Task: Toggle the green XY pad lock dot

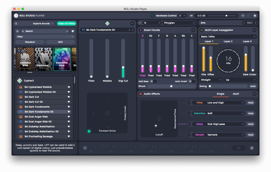Action: tap(89, 131)
